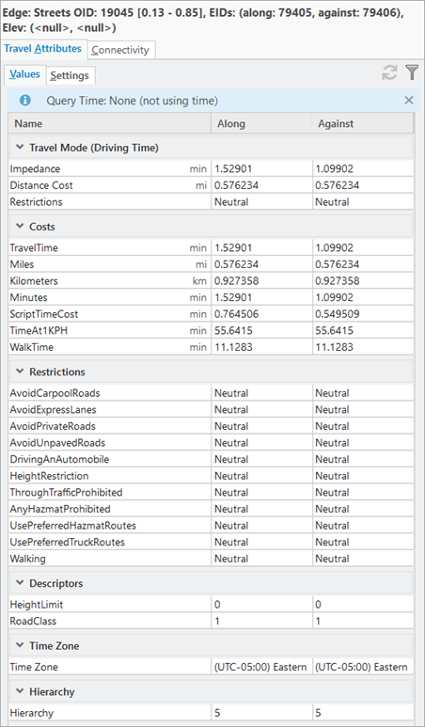Select the Travel Attributes tab
425x727 pixels.
tap(43, 49)
